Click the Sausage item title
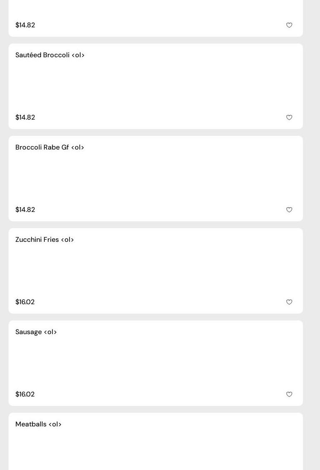The image size is (320, 470). tap(36, 332)
